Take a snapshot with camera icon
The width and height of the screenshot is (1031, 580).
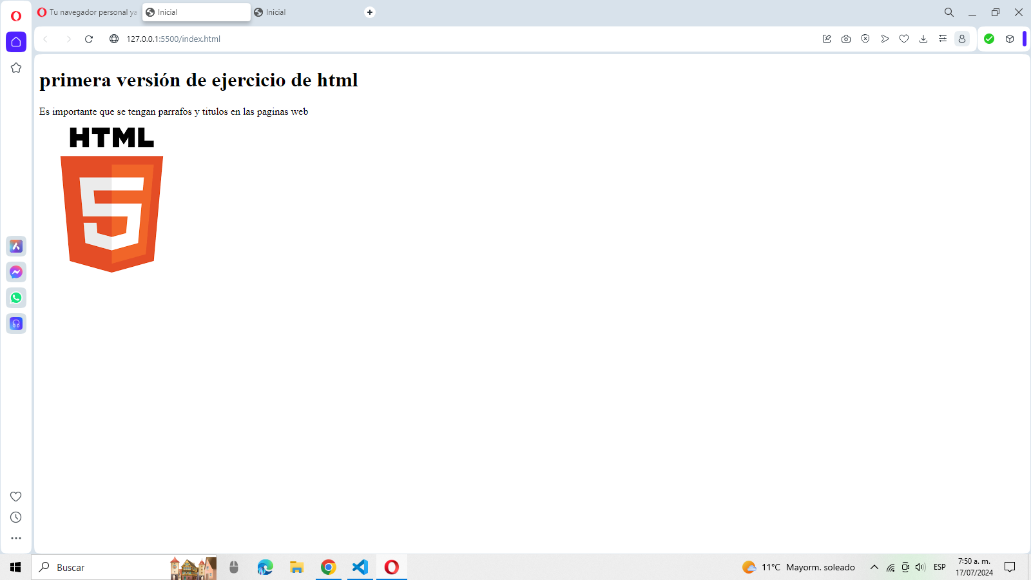[846, 39]
